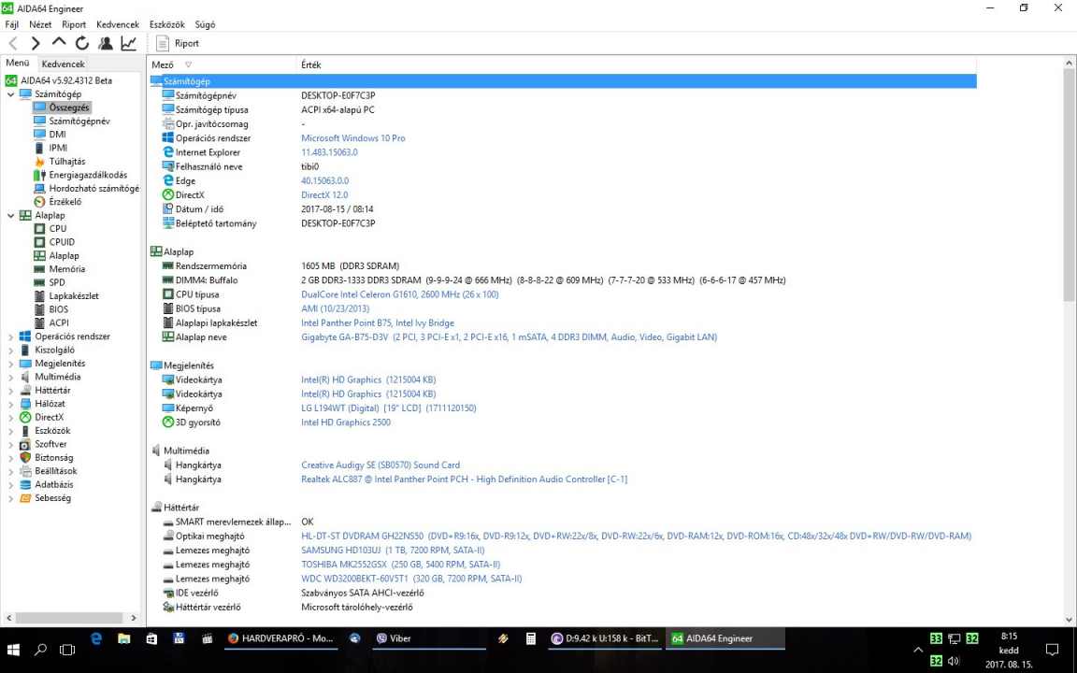Open Task View on the taskbar
1077x673 pixels.
[67, 649]
